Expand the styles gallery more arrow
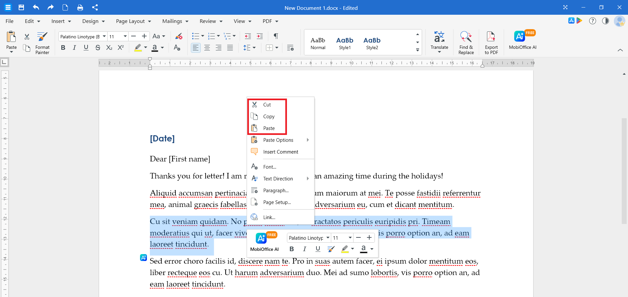 tap(417, 50)
